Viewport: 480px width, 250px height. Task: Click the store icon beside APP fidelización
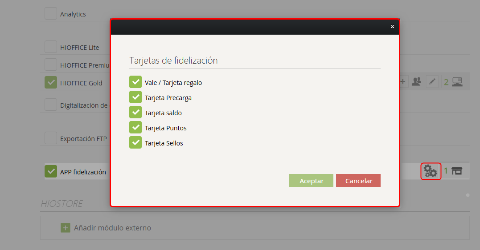pos(457,171)
